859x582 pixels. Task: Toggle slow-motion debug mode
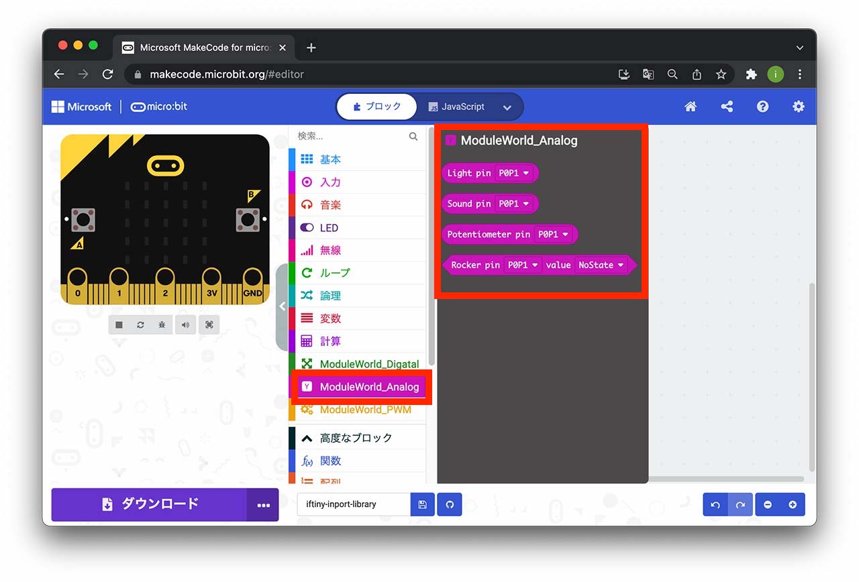[x=161, y=325]
